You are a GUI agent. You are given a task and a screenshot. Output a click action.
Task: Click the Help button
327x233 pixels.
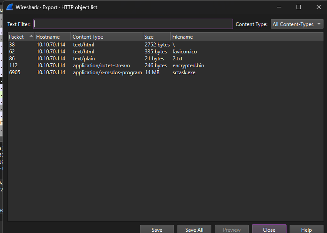click(307, 230)
